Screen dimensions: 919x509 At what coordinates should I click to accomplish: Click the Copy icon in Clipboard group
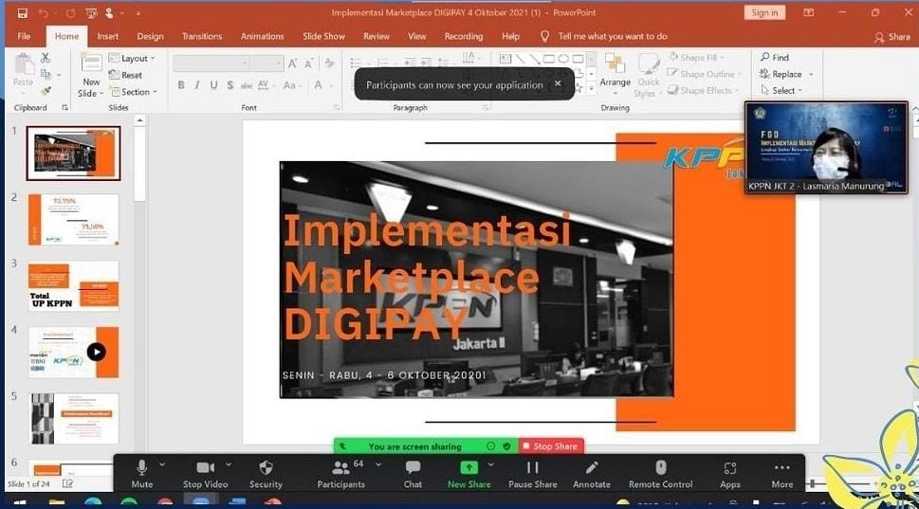click(46, 74)
